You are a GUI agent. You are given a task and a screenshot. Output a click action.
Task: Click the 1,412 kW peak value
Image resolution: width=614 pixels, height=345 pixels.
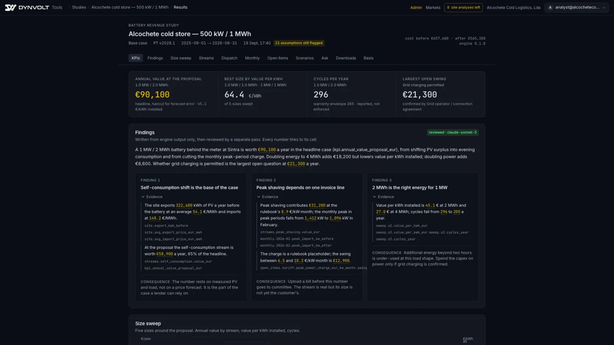[x=310, y=218]
